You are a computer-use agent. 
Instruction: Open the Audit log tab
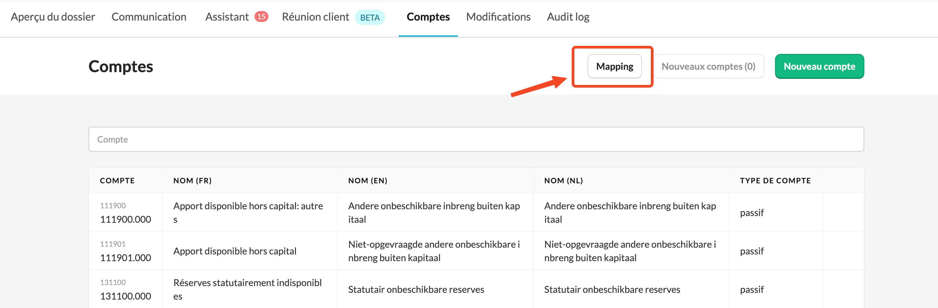pos(568,17)
